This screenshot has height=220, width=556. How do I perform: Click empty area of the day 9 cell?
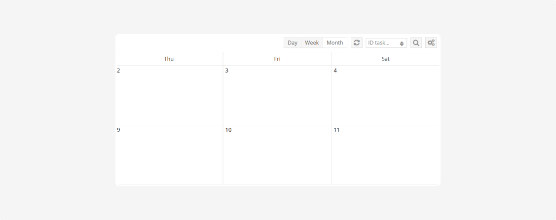[x=169, y=158]
